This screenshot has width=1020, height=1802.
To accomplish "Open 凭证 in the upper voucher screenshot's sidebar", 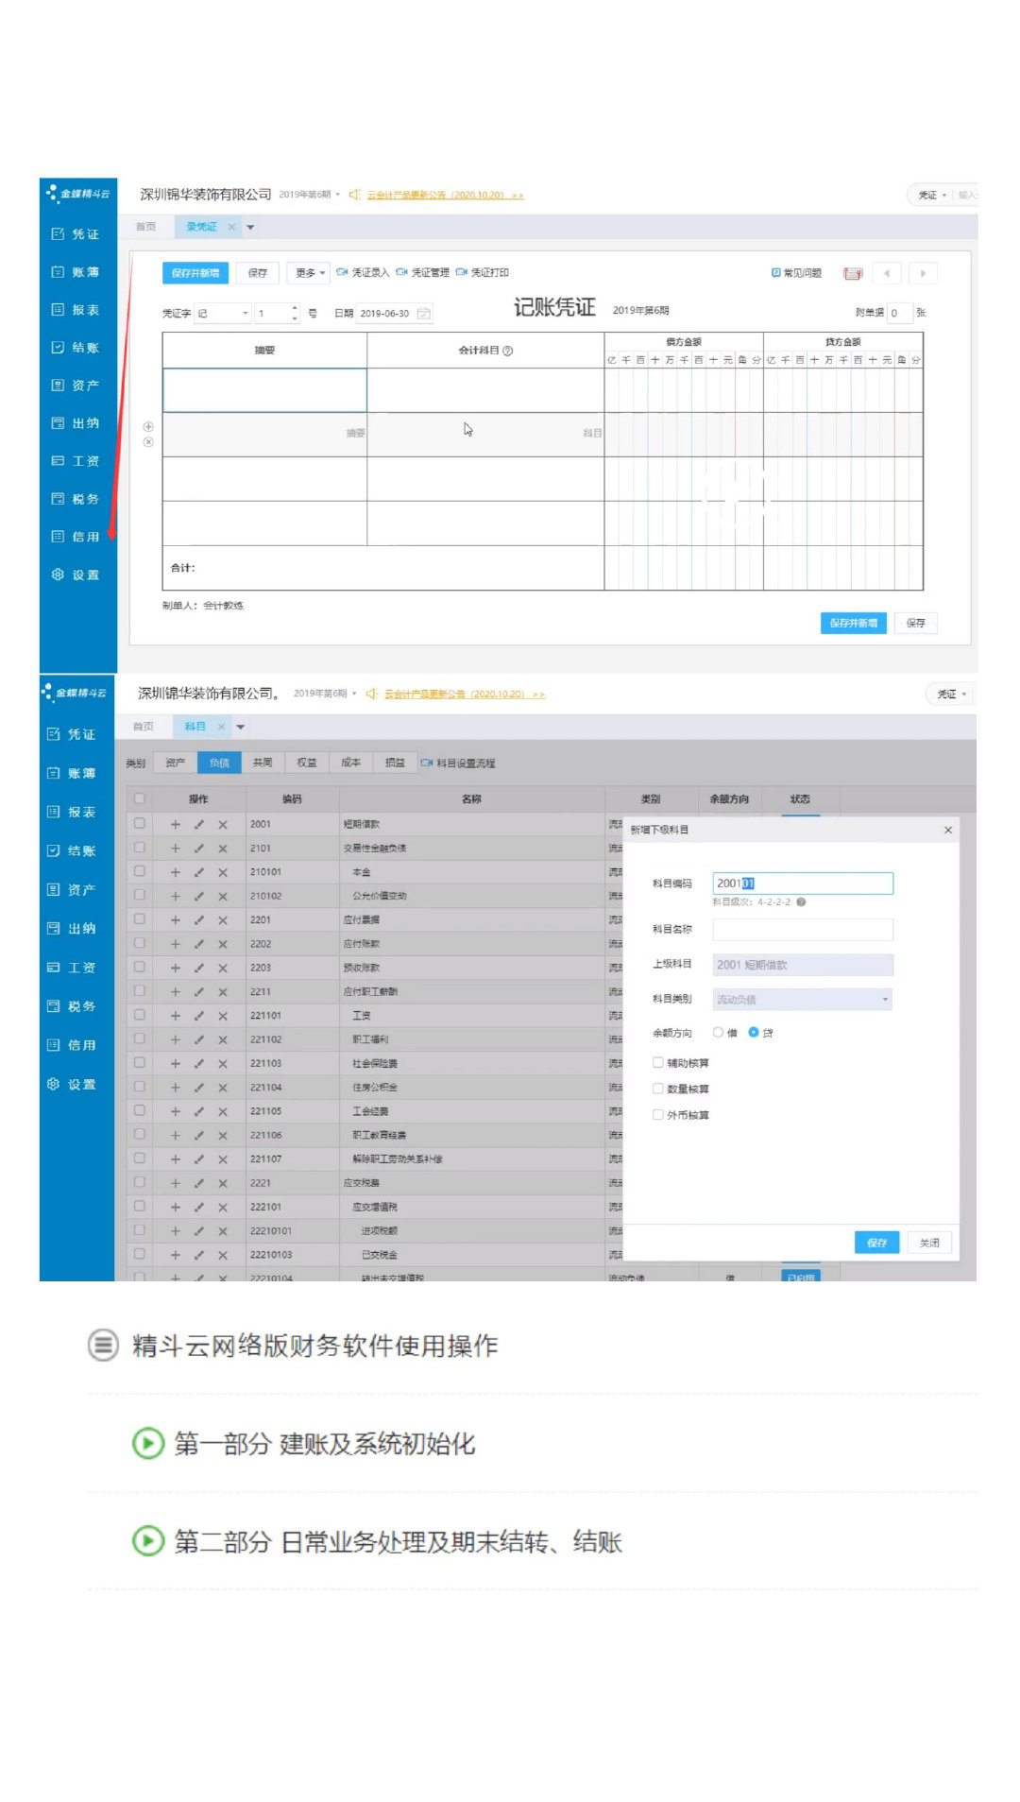I will pos(76,234).
